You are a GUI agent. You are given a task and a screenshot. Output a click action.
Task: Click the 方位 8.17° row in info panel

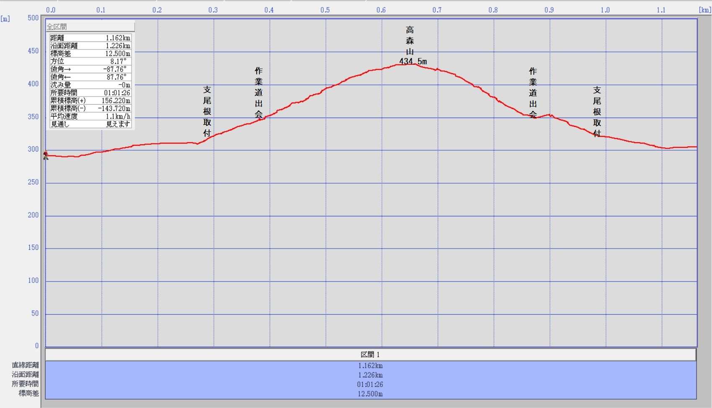click(90, 62)
